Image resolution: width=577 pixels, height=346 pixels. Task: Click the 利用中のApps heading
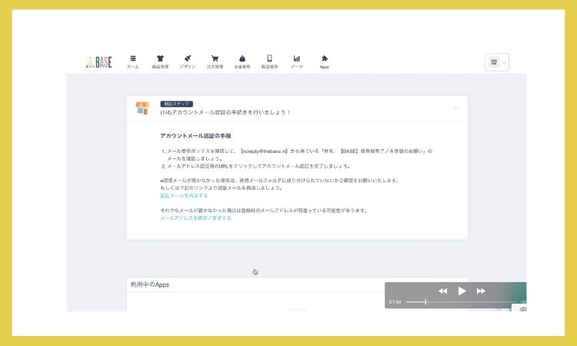coord(150,284)
